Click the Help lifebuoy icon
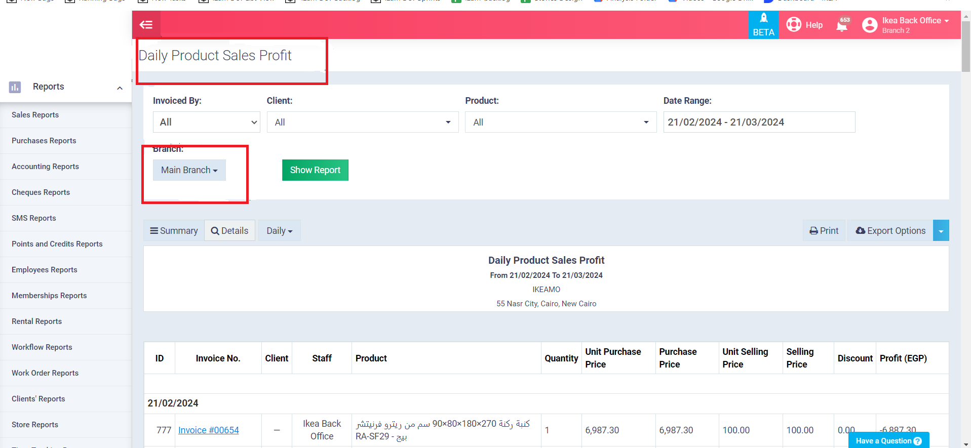 point(793,24)
